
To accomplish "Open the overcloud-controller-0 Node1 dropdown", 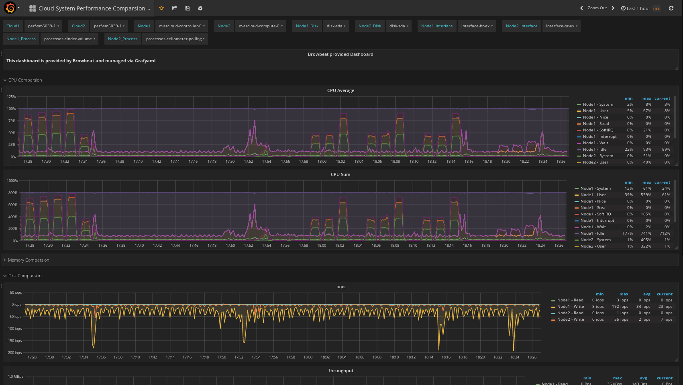I will 181,26.
